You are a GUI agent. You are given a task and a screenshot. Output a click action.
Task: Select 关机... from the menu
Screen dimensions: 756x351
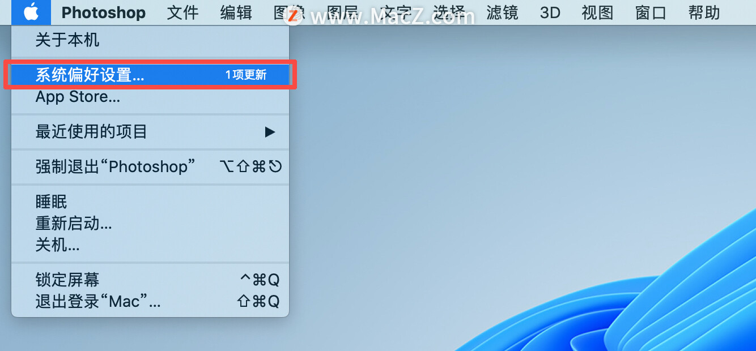(x=150, y=245)
